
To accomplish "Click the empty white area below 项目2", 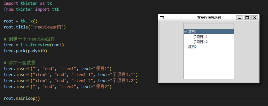I will point(209,65).
